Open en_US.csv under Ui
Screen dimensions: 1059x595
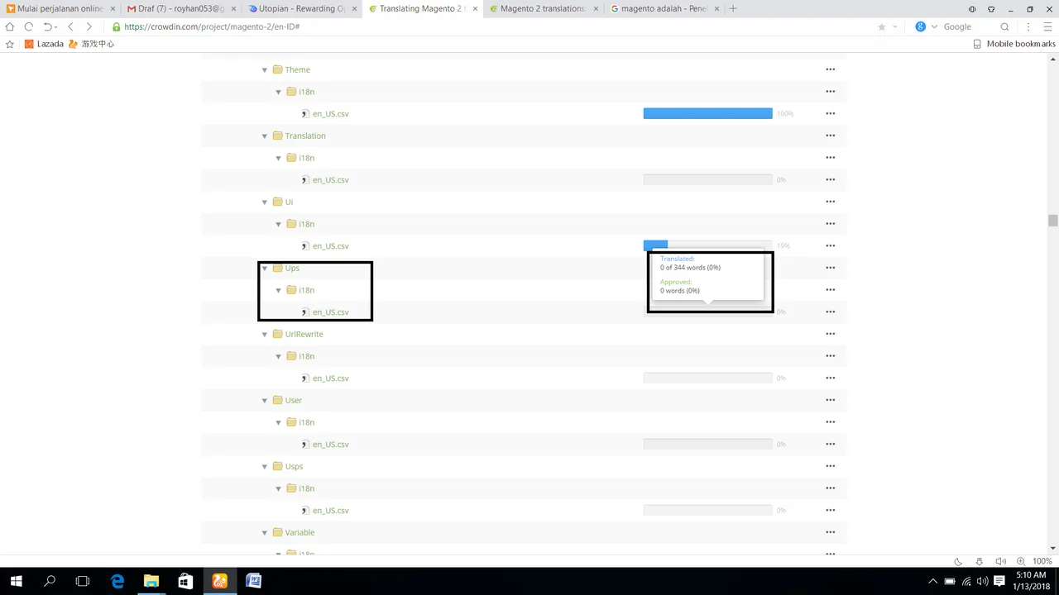(330, 245)
